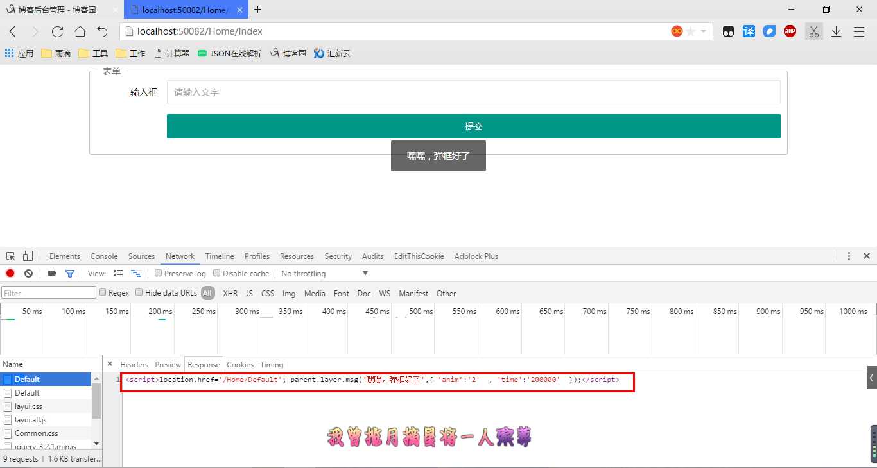
Task: Switch to the 博客后台管理 browser tab
Action: [x=61, y=10]
